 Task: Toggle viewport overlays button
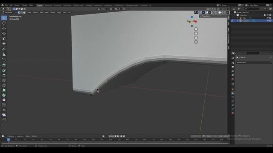click(207, 12)
